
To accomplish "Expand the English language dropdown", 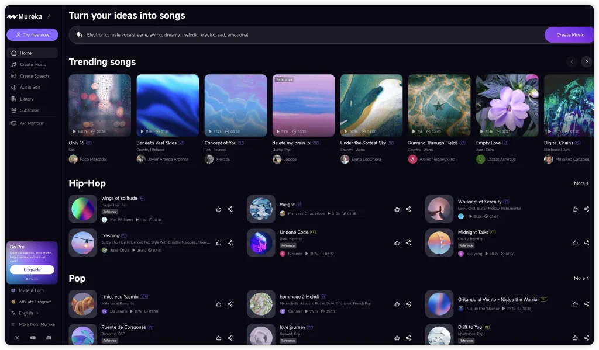I will [25, 313].
